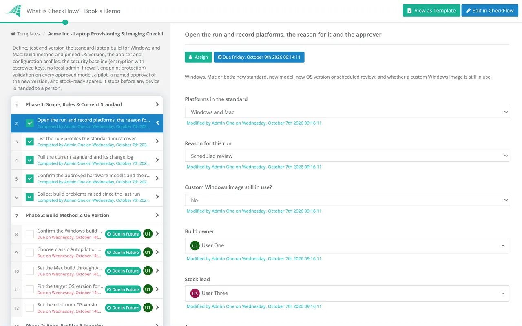
Task: Open the Custom Windows image still in use dropdown
Action: click(x=347, y=200)
